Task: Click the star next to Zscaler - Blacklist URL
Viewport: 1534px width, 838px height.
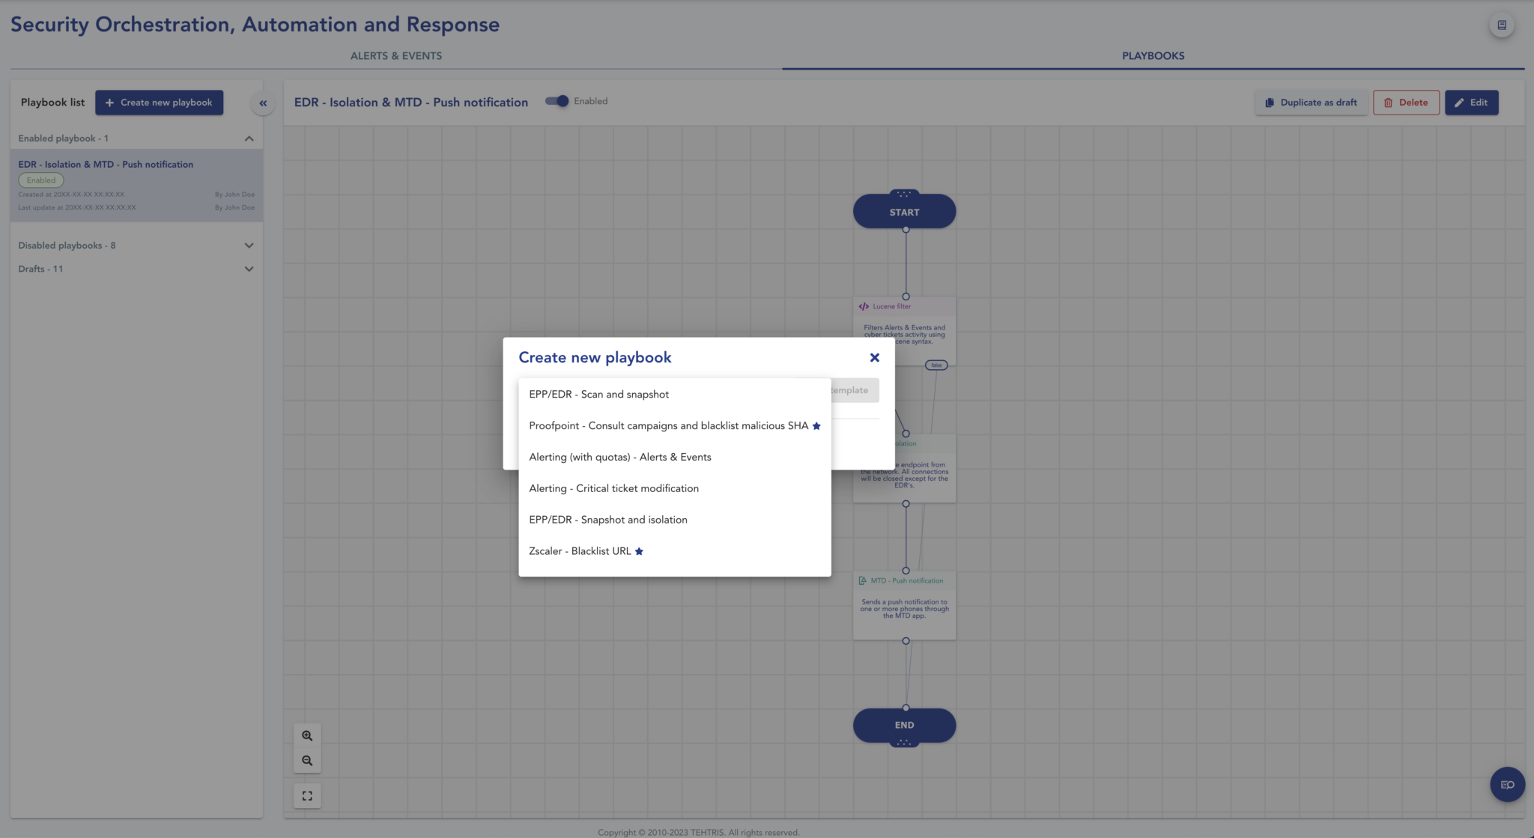Action: click(x=639, y=550)
